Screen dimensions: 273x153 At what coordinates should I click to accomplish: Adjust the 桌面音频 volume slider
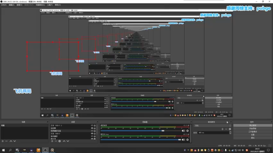(163, 131)
